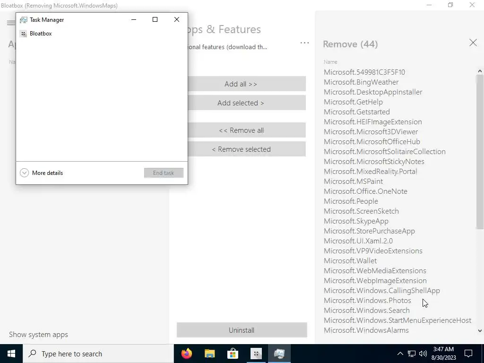Select Microsoft.HEIFImageExtension entry
Screen dimensions: 484x363
pyautogui.click(x=373, y=121)
